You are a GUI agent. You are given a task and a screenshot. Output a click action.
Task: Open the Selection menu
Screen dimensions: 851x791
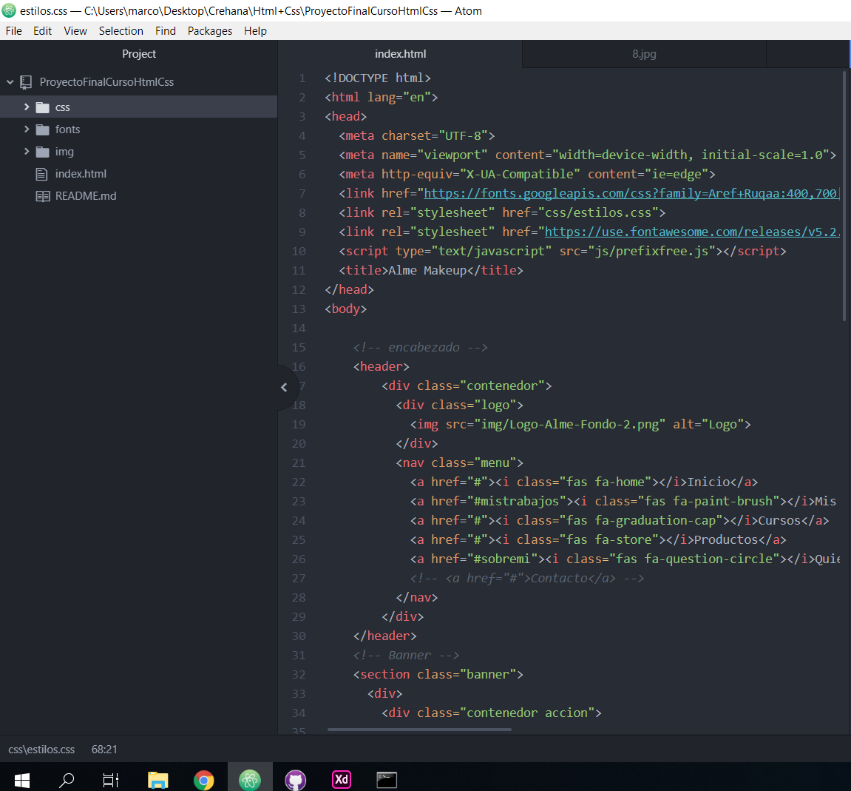[121, 31]
